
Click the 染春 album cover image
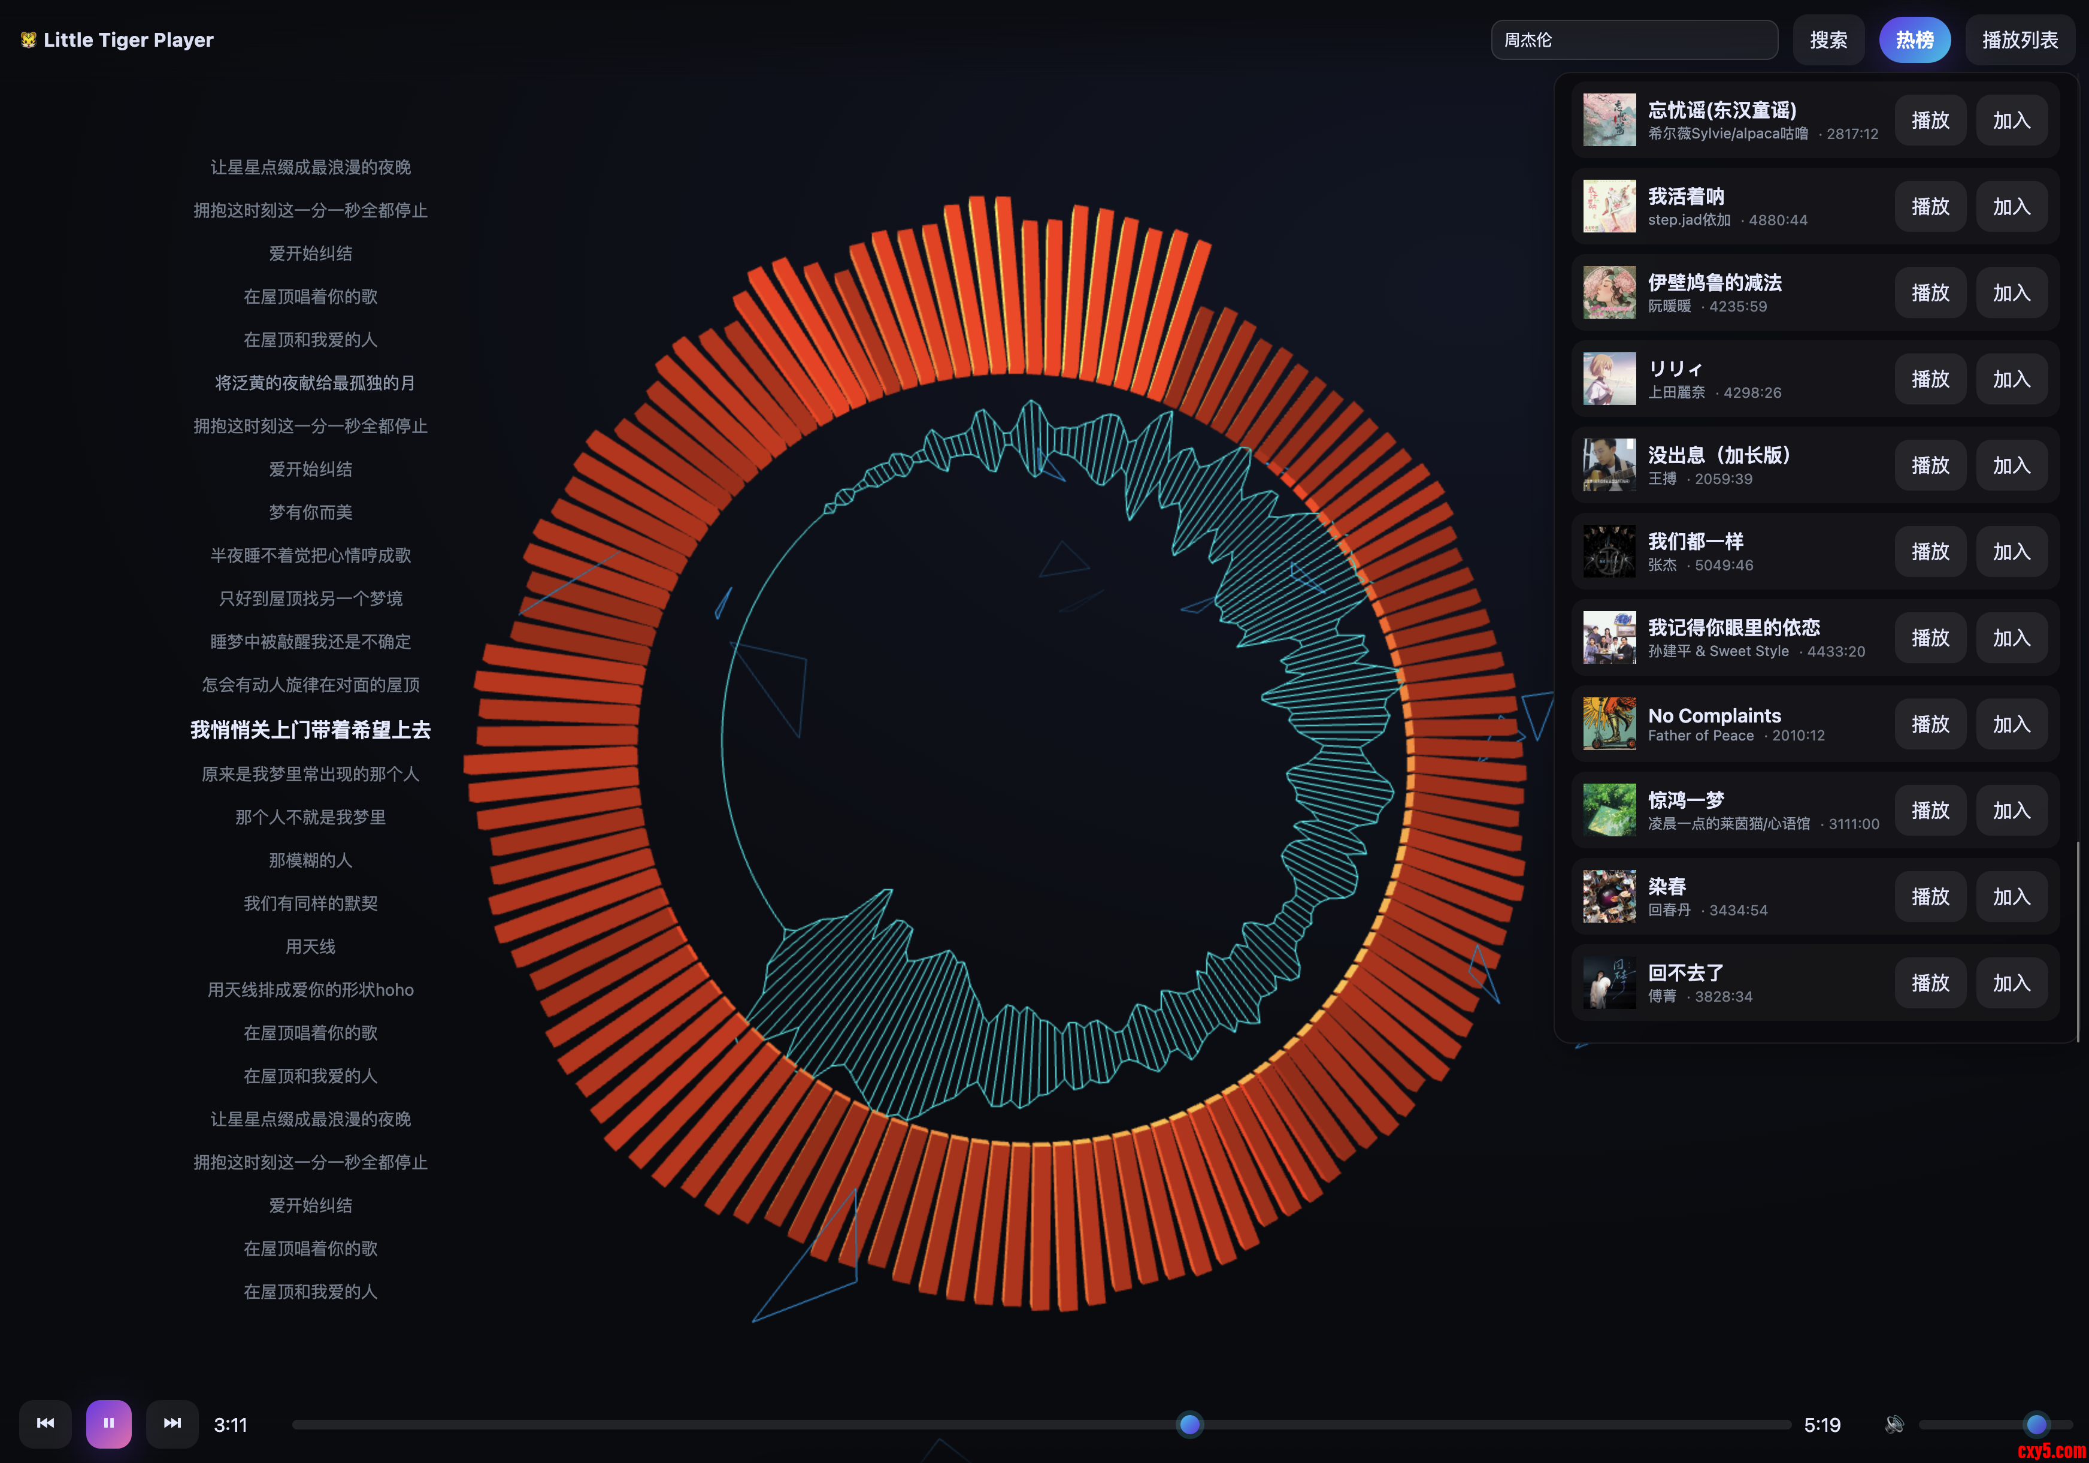tap(1609, 897)
